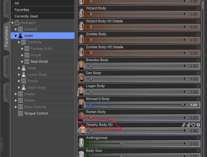Open gear menu for Wizard Body
Image resolution: width=207 pixels, height=157 pixels.
pos(198,8)
